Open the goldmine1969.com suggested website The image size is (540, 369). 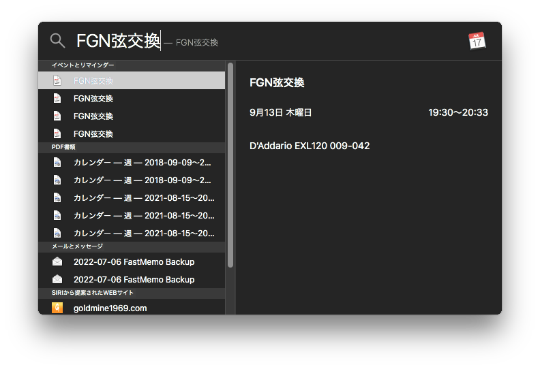(x=132, y=308)
